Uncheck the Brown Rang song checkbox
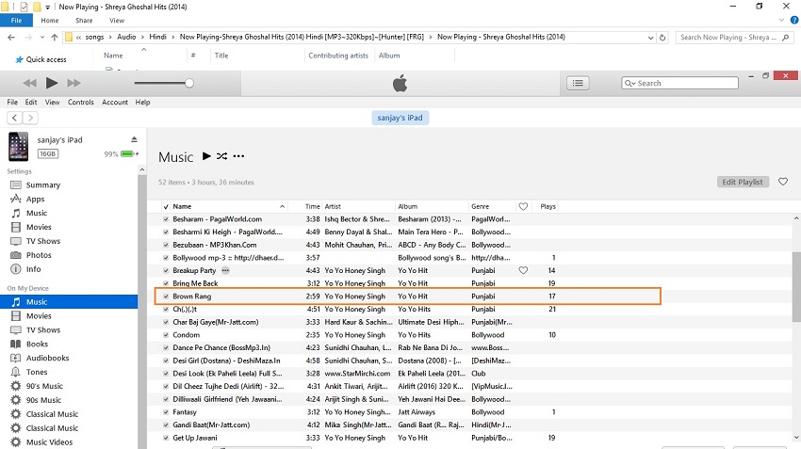 [166, 297]
